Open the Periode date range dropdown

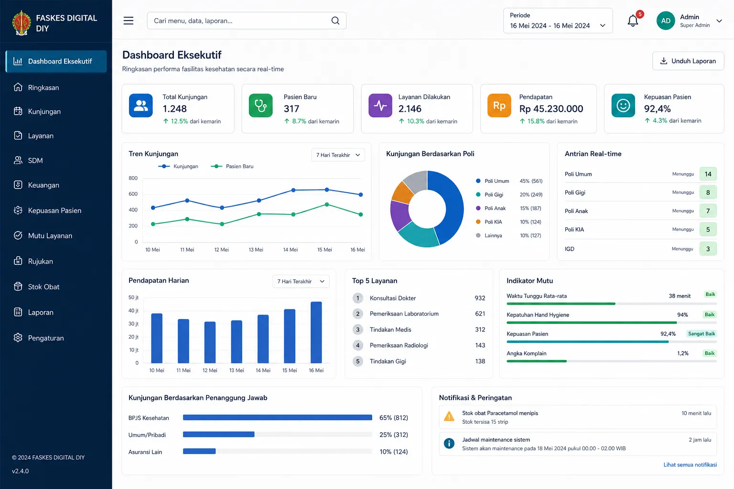coord(558,21)
